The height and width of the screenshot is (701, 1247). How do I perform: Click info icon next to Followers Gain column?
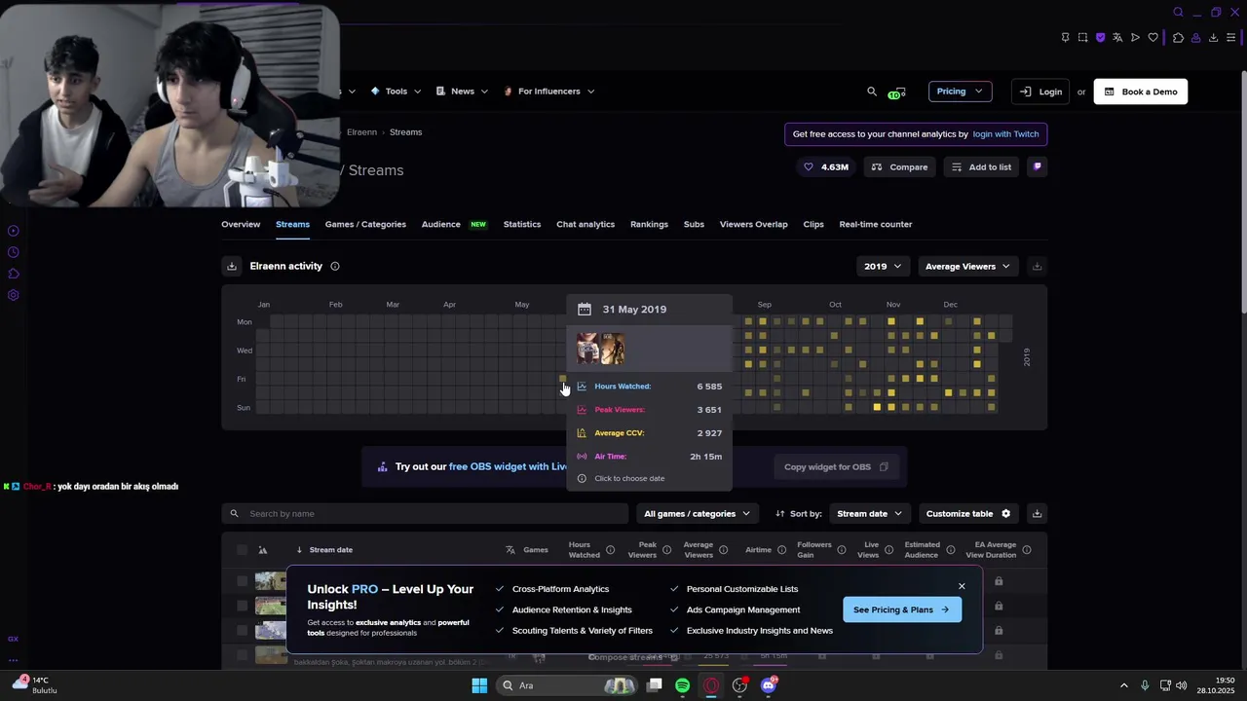(x=842, y=550)
